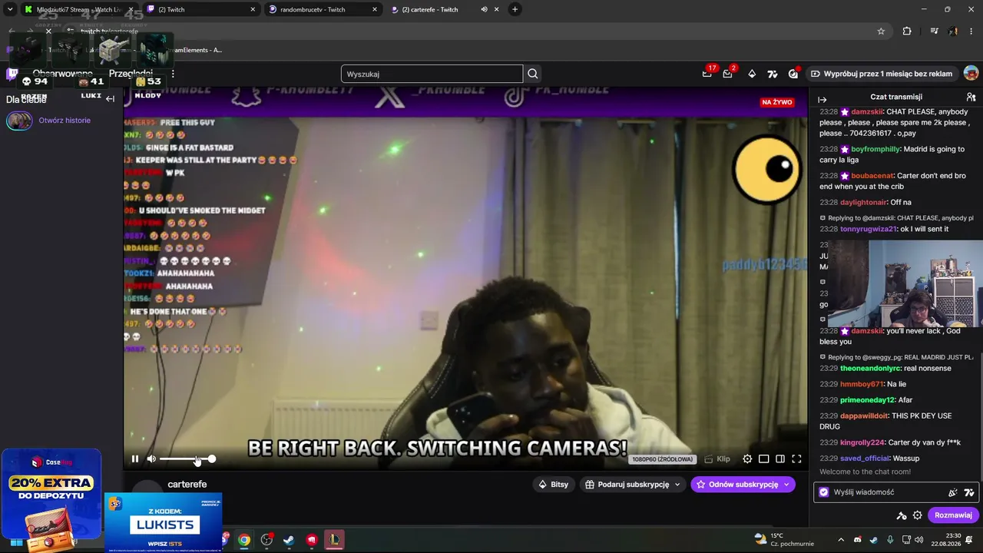The image size is (983, 553).
Task: Click the 1080P60 (ŹRÓDŁOWA) quality label
Action: [663, 459]
